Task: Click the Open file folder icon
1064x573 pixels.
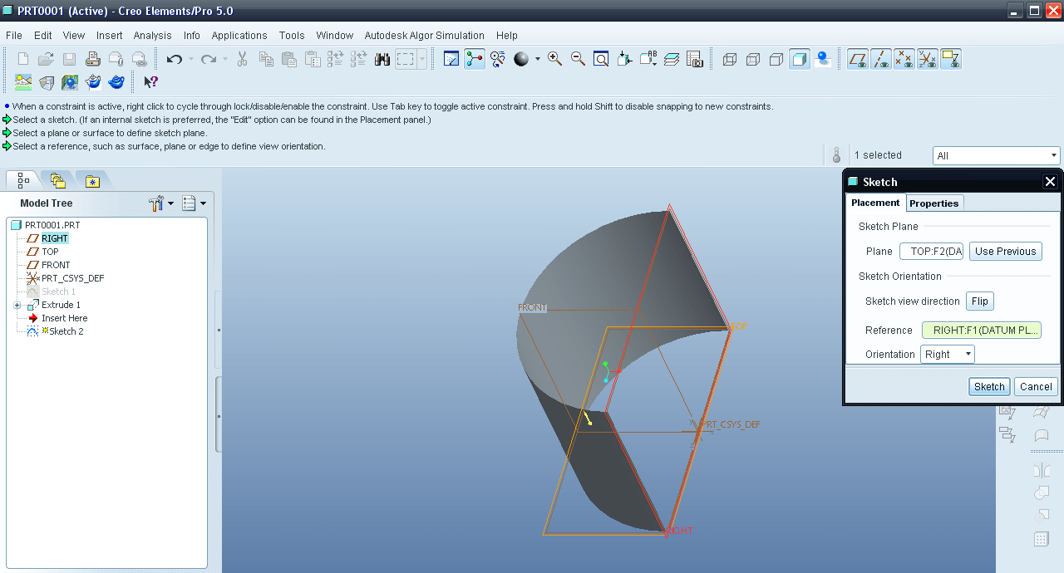Action: point(47,59)
